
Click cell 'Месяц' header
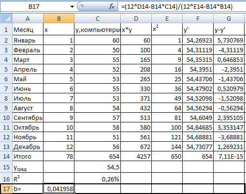[x=28, y=30]
